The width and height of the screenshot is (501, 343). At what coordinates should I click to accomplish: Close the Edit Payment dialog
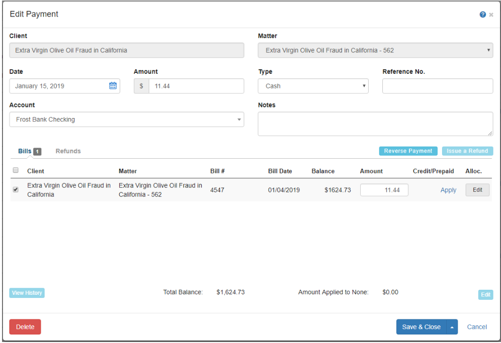click(x=491, y=15)
